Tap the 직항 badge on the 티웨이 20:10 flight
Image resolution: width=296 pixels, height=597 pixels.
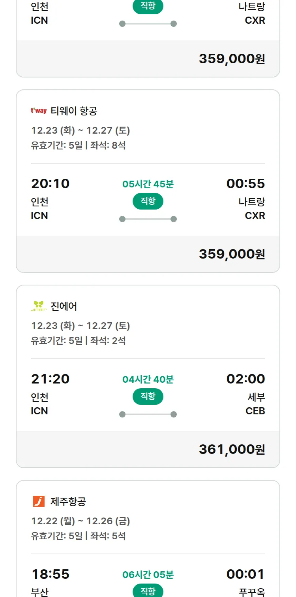pyautogui.click(x=148, y=201)
